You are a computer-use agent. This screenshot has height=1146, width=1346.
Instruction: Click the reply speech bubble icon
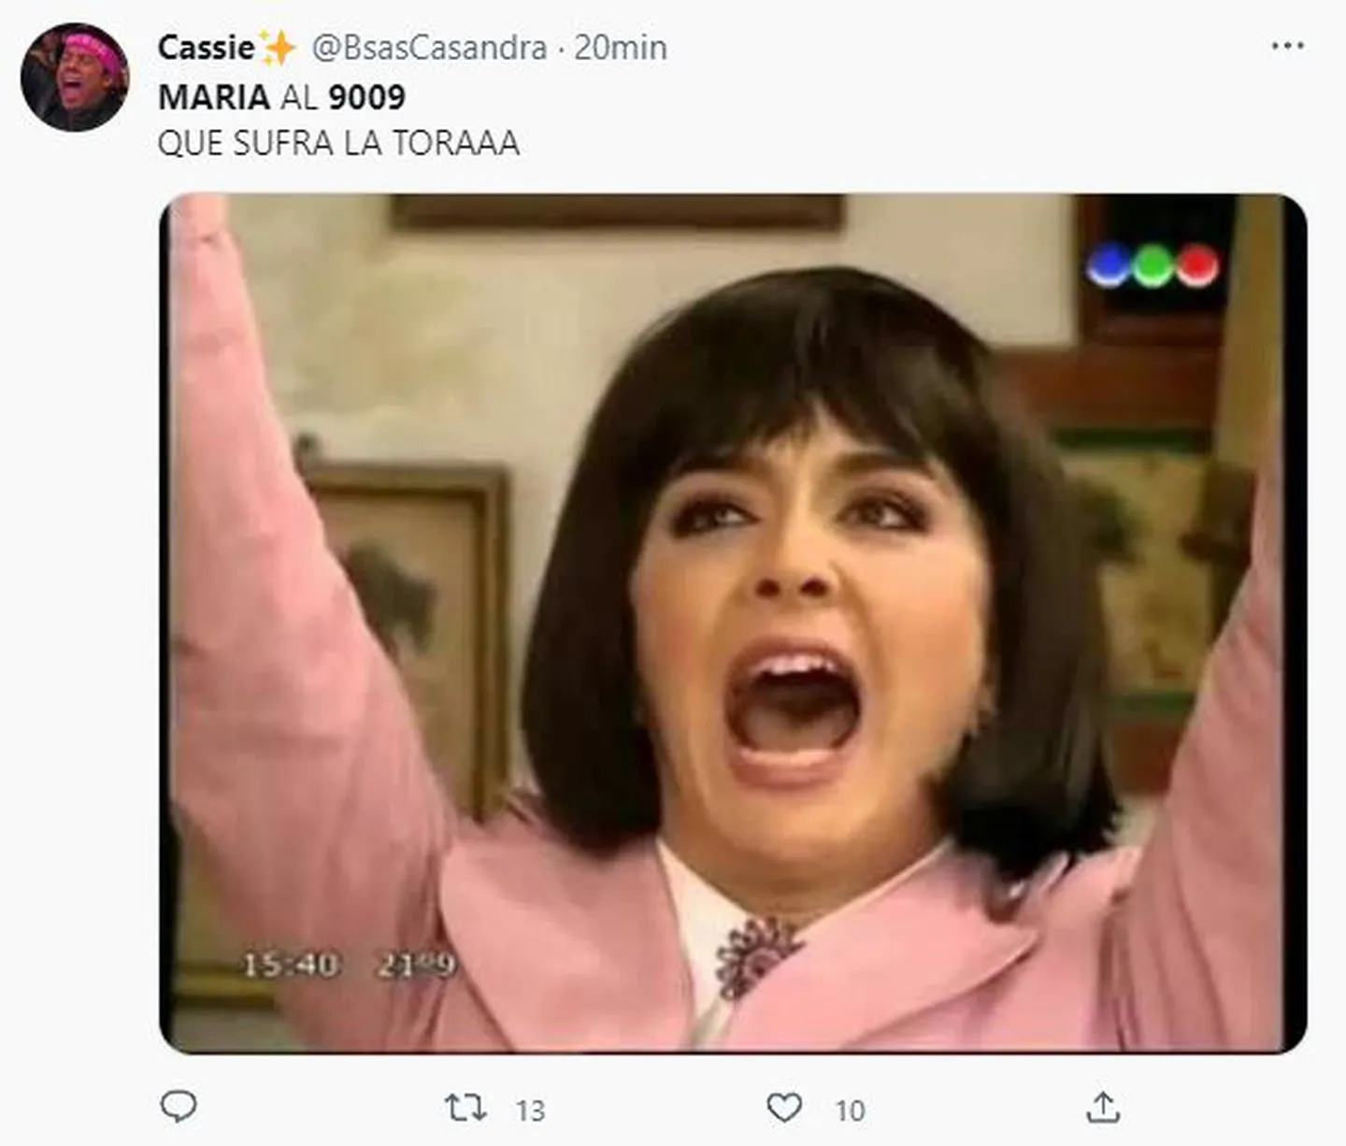pyautogui.click(x=179, y=1108)
